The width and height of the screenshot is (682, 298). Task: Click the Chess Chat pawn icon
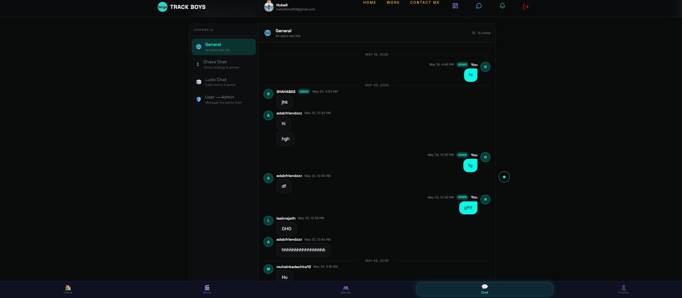[198, 64]
